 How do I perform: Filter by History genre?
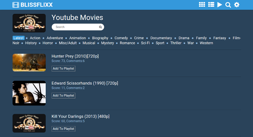point(31,43)
